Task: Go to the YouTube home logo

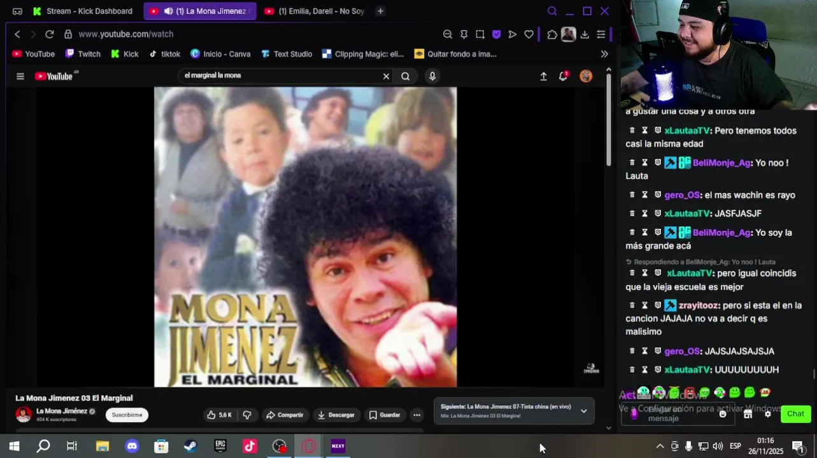Action: click(55, 76)
